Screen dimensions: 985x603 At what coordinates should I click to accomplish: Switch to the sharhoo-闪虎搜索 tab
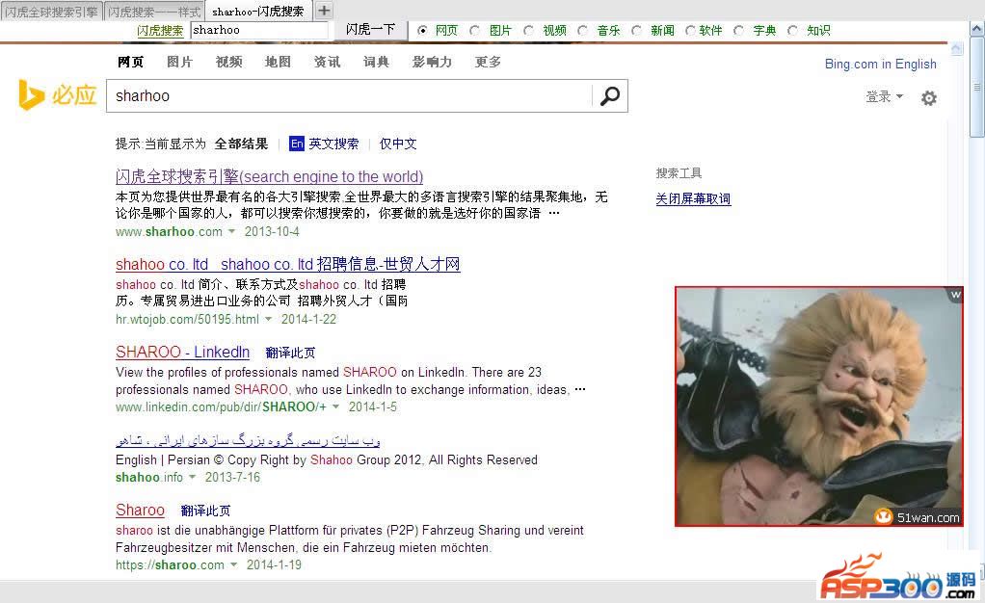pyautogui.click(x=258, y=12)
